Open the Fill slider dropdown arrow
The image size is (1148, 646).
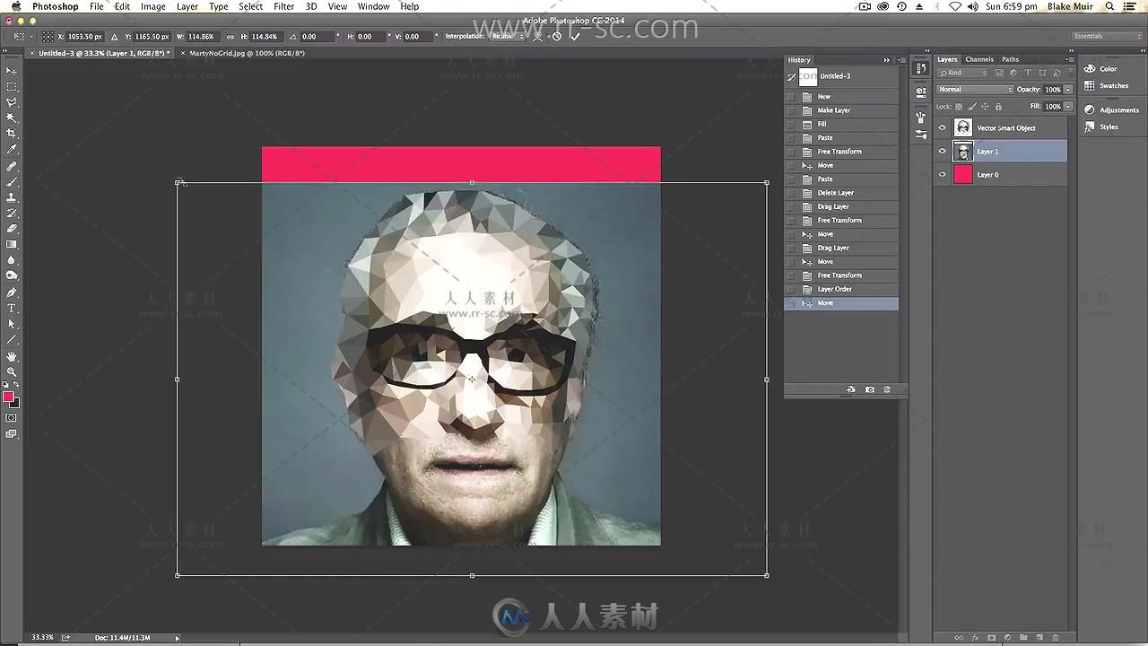(1068, 106)
